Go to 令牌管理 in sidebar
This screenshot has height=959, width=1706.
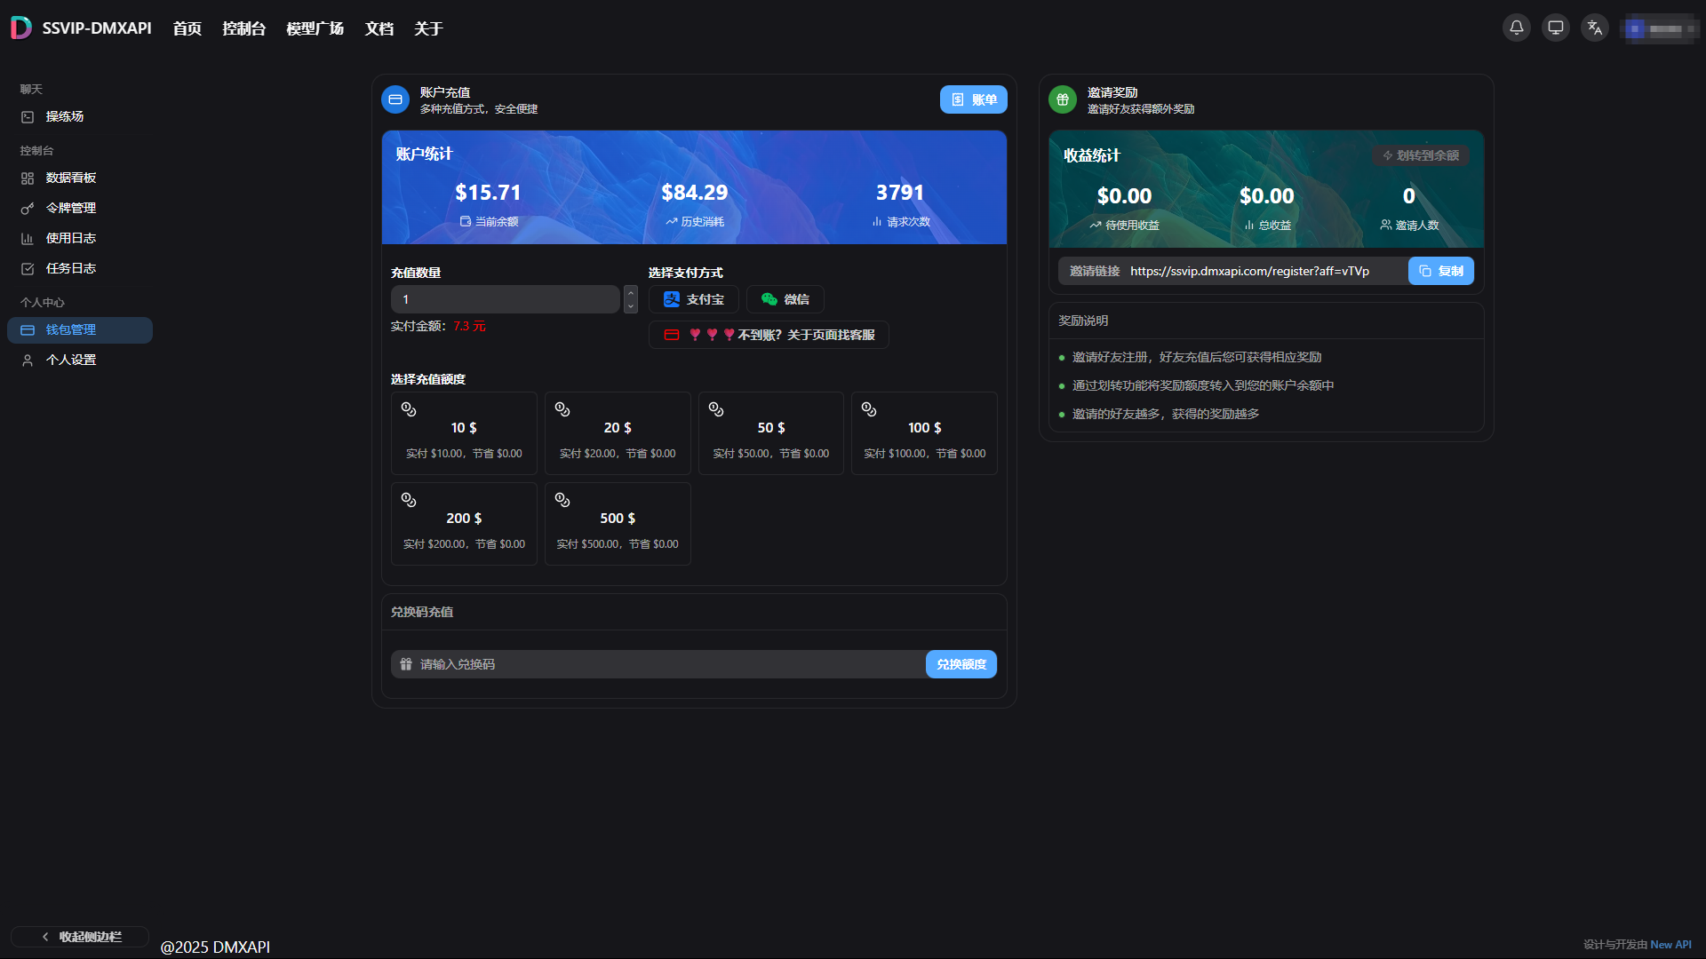coord(71,208)
